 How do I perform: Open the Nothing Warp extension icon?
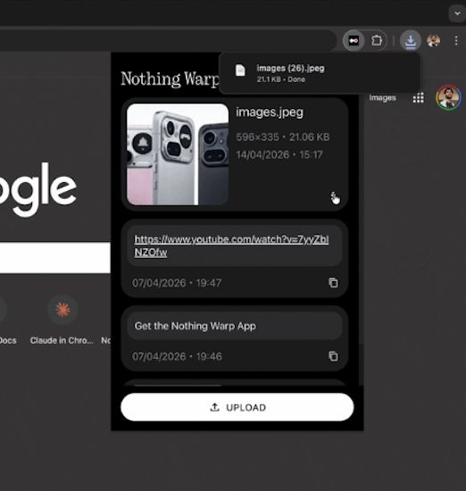pos(354,41)
